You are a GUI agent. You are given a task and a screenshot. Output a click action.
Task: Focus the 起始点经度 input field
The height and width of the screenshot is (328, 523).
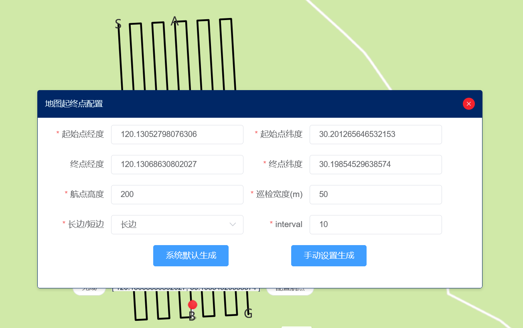coord(177,135)
